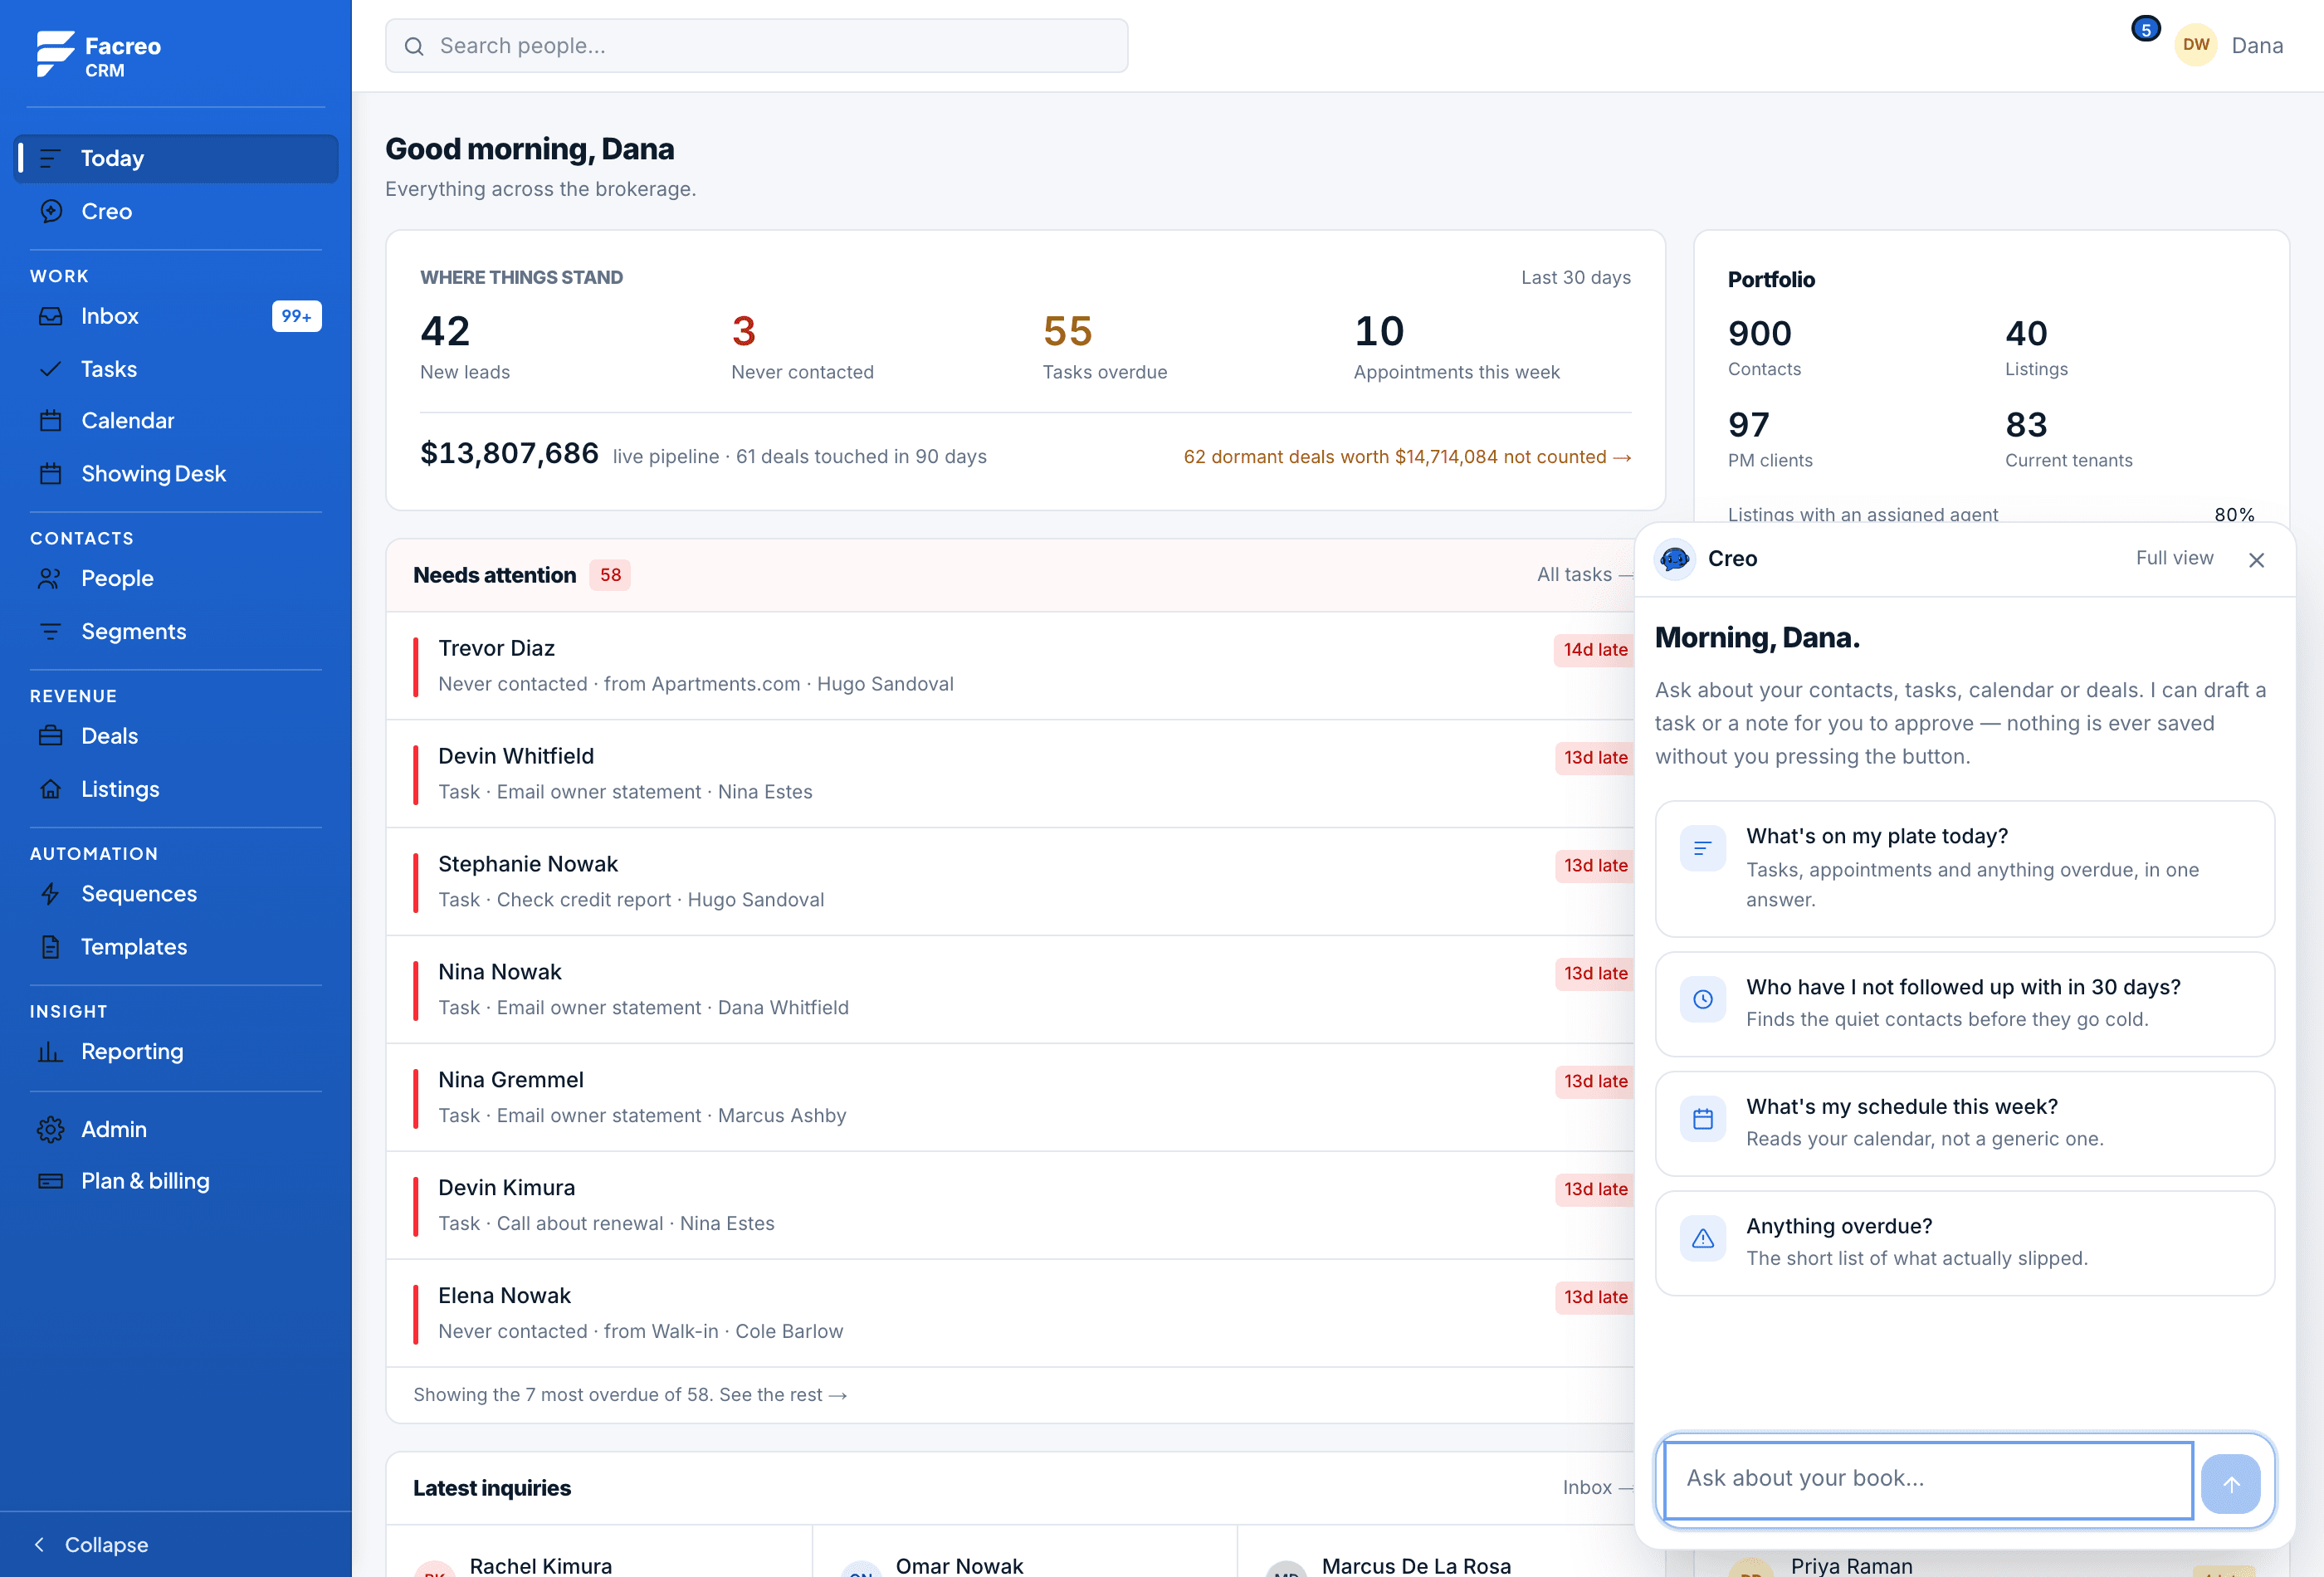Open Full view of the Creo panel

(x=2174, y=558)
